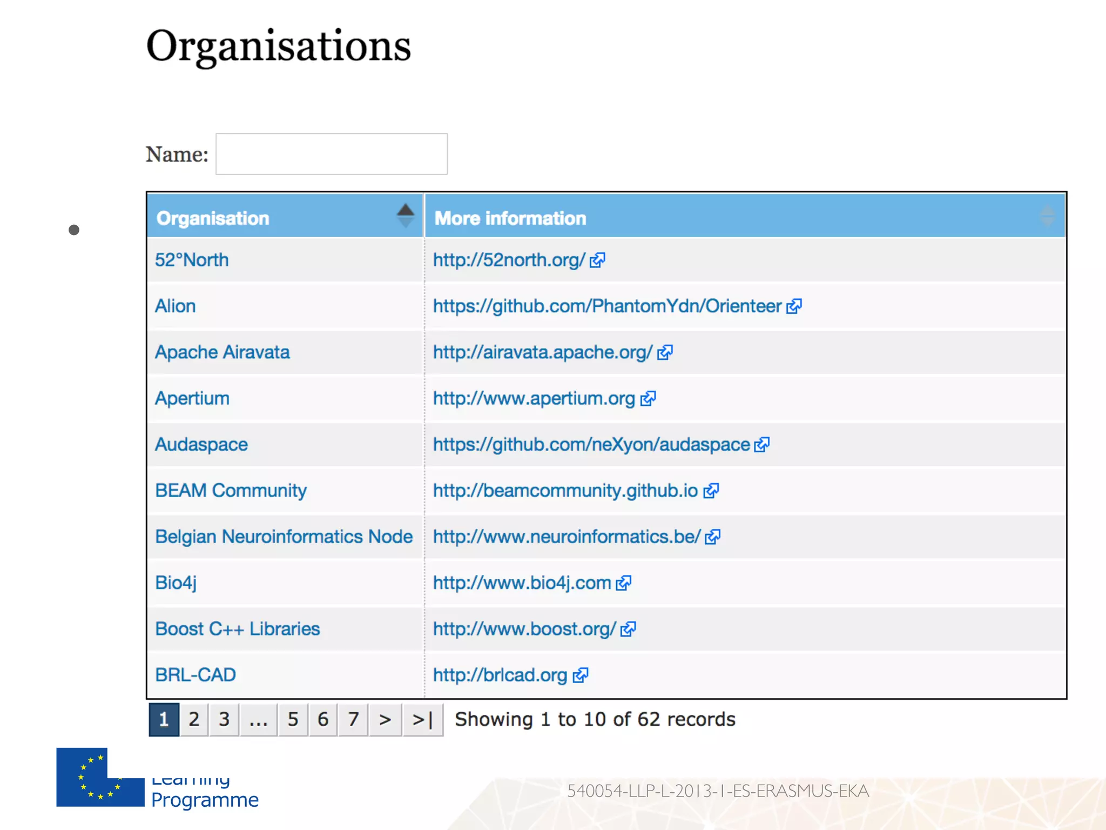Visit the github.com/PhantomYdn/Orienteer URL
This screenshot has width=1106, height=830.
608,306
